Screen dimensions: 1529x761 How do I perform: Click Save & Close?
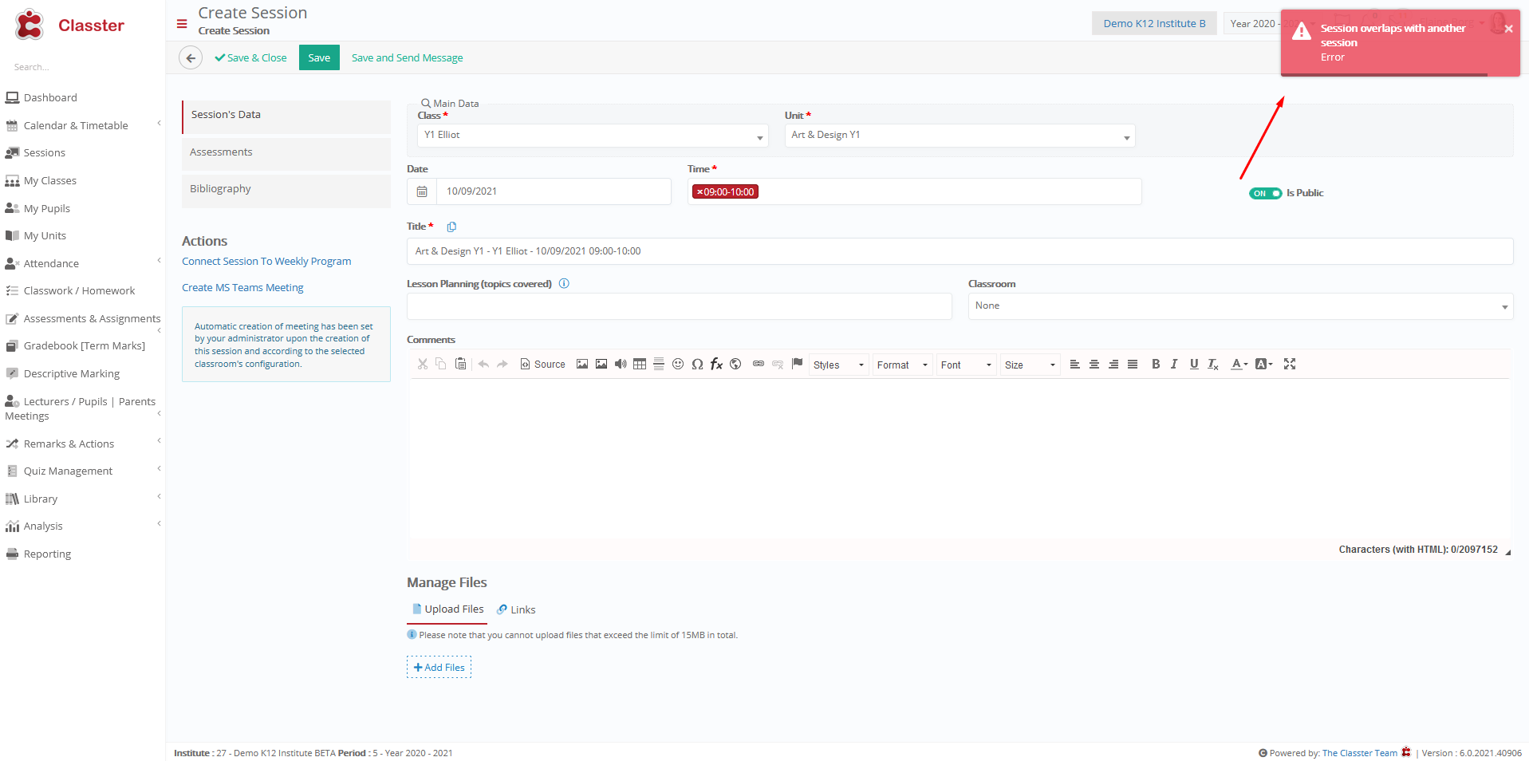coord(250,57)
